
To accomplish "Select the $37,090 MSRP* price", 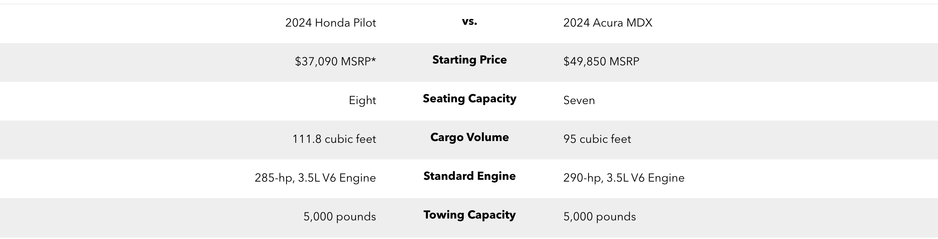I will tap(335, 61).
